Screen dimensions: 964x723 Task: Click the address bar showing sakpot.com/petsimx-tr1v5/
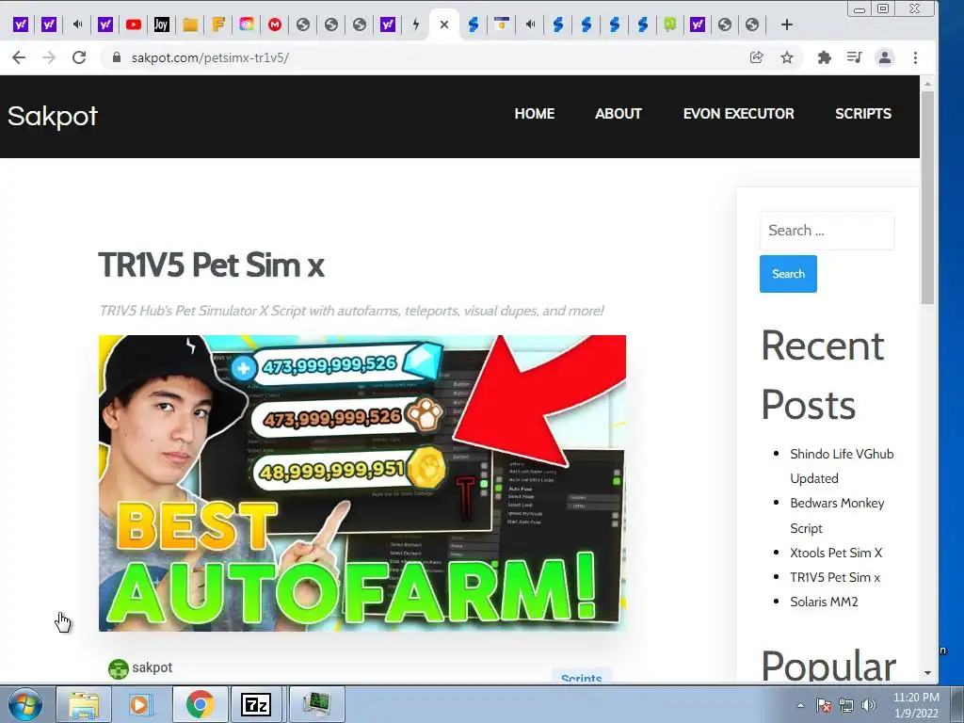(x=210, y=57)
